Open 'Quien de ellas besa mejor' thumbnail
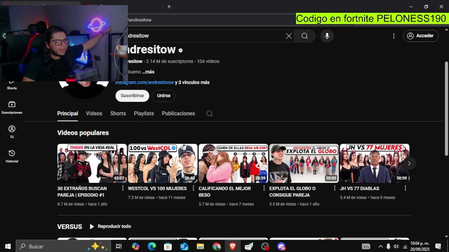Viewport: 449px width, 252px height. point(233,163)
